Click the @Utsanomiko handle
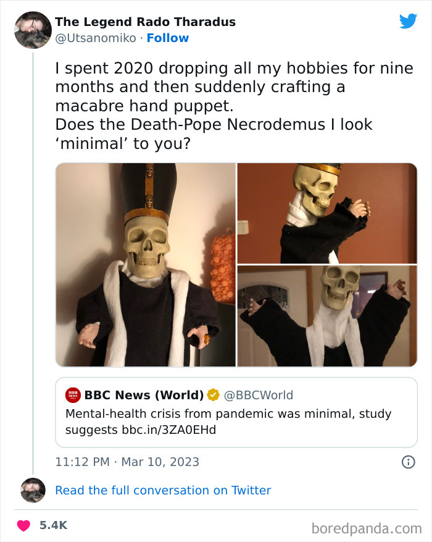Image resolution: width=432 pixels, height=542 pixels. [x=95, y=38]
